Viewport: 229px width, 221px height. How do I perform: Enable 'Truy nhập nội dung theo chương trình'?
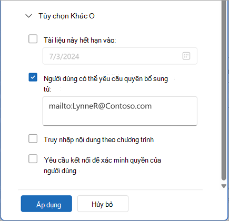[x=33, y=138]
